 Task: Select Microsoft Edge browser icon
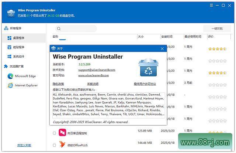10,76
